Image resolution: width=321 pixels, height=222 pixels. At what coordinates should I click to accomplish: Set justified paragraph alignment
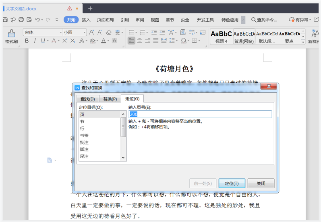click(155, 41)
